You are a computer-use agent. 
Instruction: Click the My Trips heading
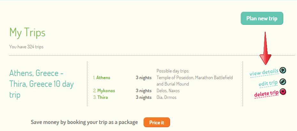point(27,32)
